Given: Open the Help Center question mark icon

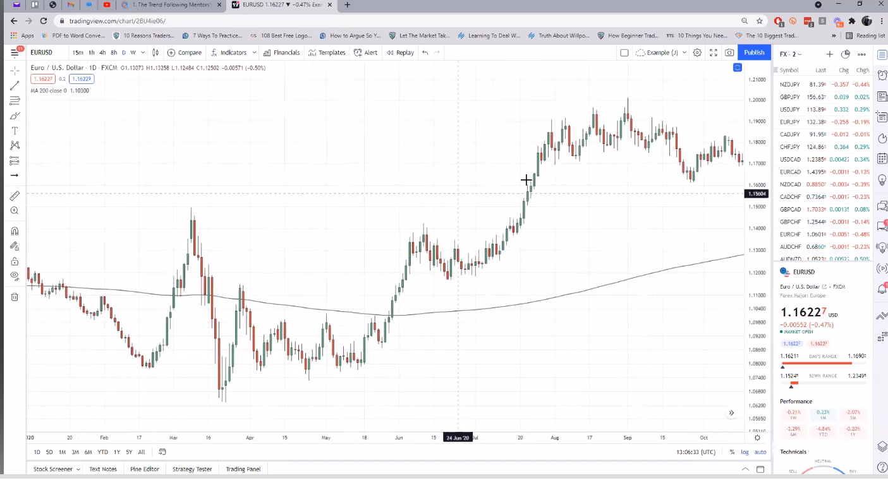Looking at the screenshot, I should click(882, 468).
